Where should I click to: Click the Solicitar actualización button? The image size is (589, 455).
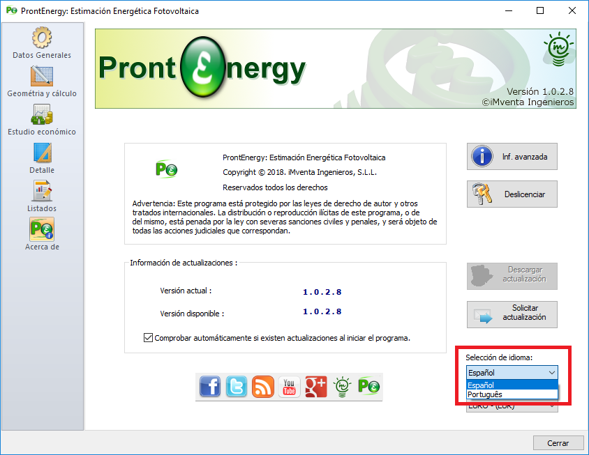click(512, 314)
